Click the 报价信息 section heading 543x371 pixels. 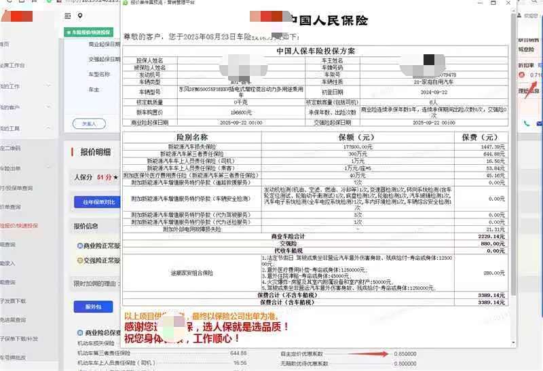pyautogui.click(x=86, y=227)
